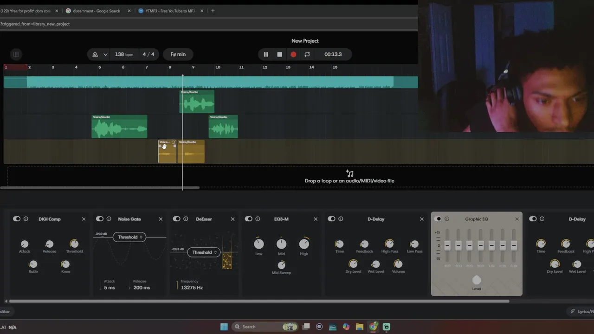
Task: Remove the Graphic EQ effect with X
Action: pos(517,219)
